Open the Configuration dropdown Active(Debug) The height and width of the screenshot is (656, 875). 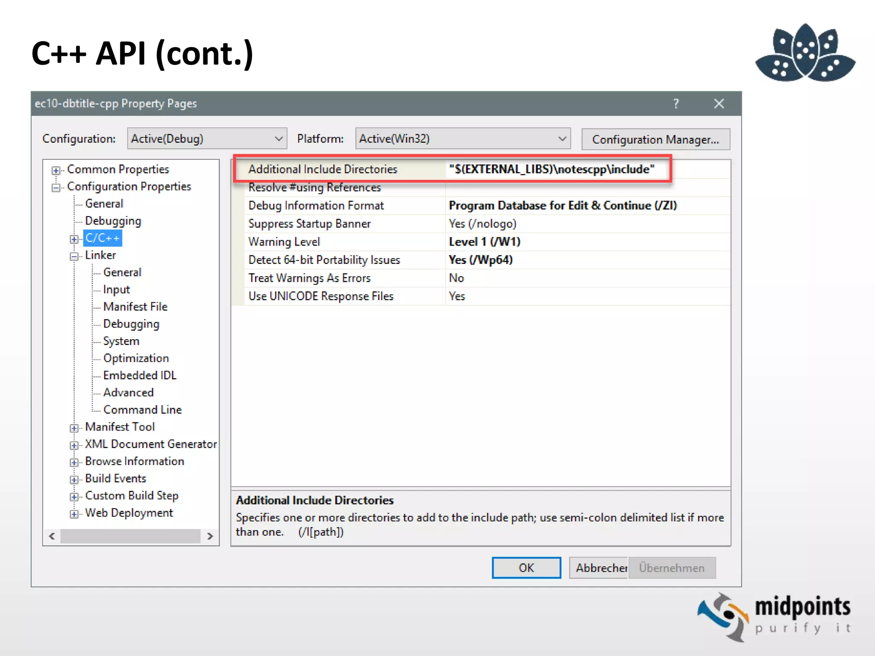click(207, 139)
